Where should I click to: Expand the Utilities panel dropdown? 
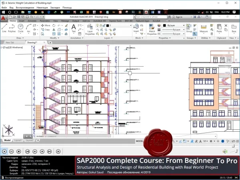click(206, 38)
